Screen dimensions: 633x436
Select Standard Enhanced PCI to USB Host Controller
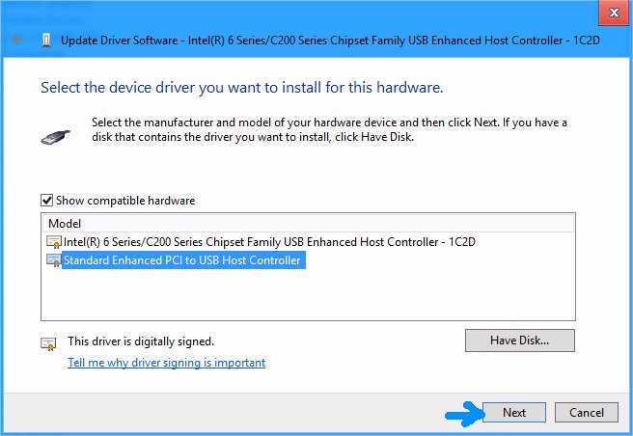(x=182, y=260)
